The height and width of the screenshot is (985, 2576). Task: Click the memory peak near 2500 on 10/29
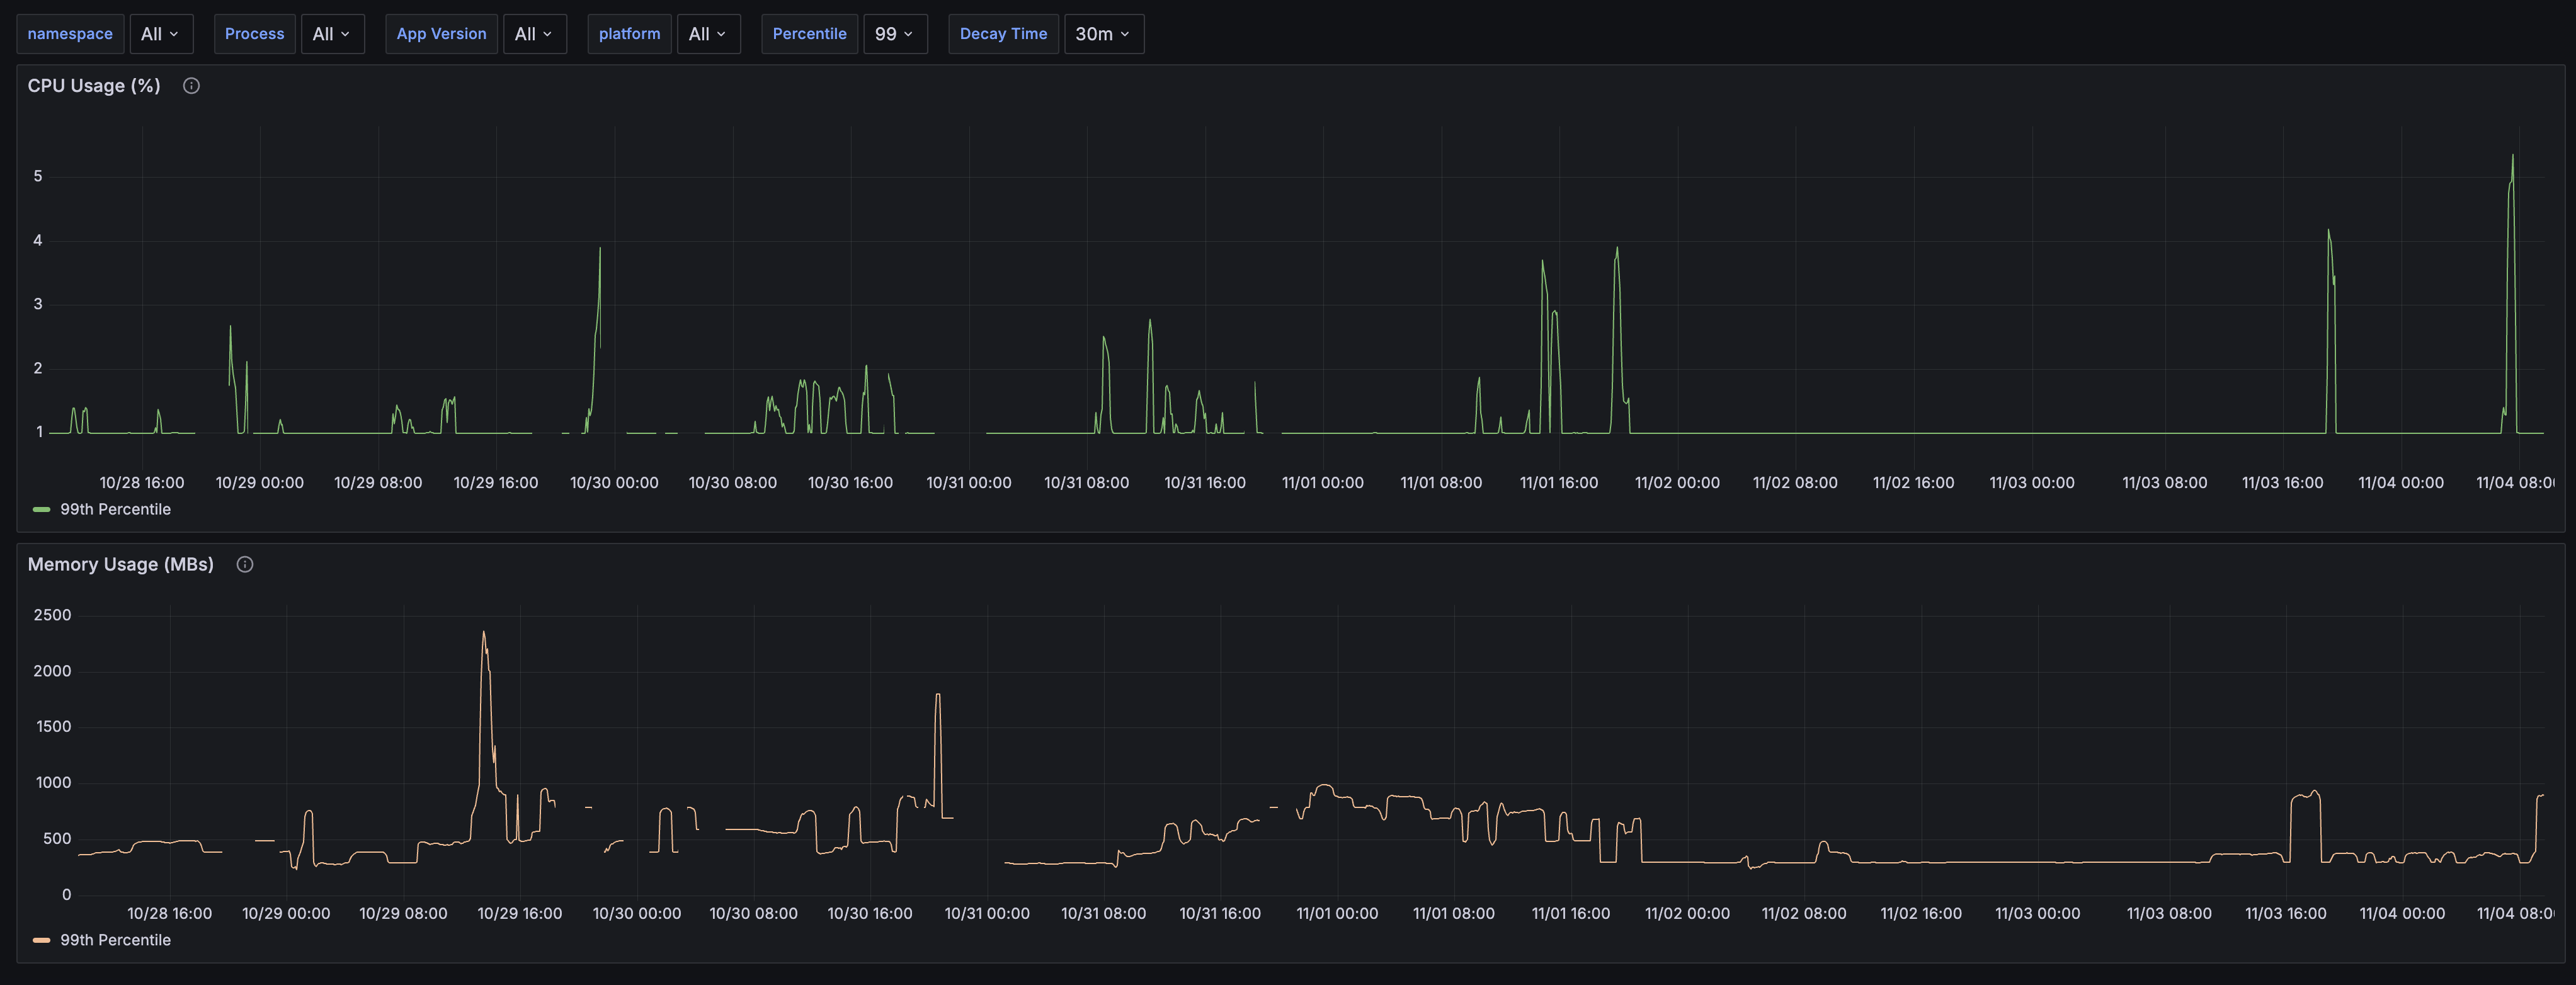click(x=484, y=633)
